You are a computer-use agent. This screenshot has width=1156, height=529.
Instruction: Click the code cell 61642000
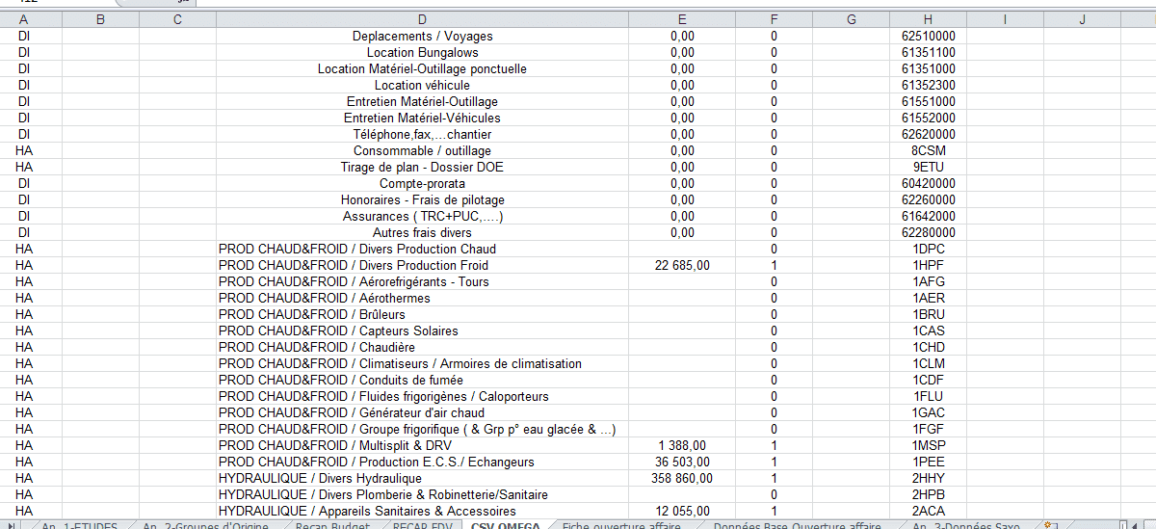point(928,216)
